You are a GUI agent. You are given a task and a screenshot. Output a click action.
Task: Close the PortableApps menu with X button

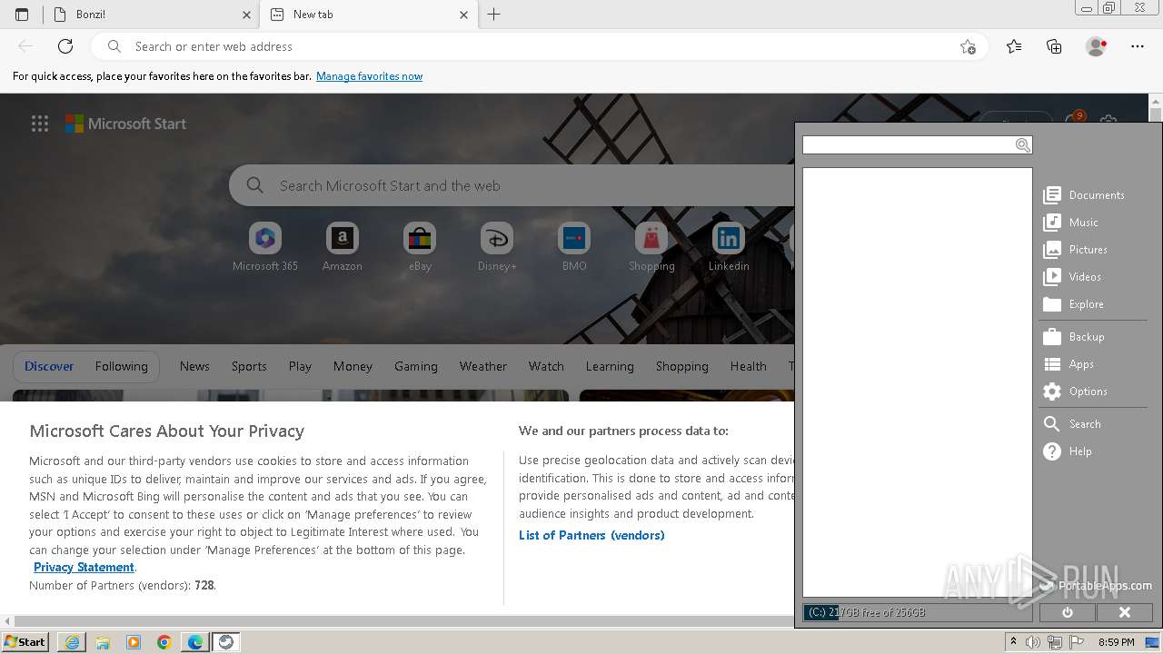coord(1124,612)
